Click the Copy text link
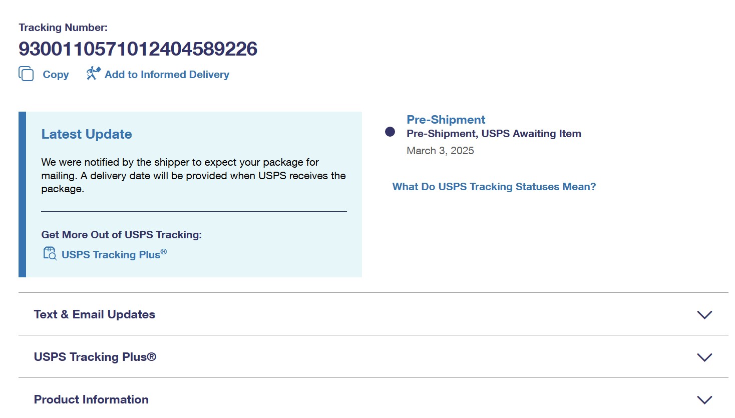735x418 pixels. (x=56, y=75)
